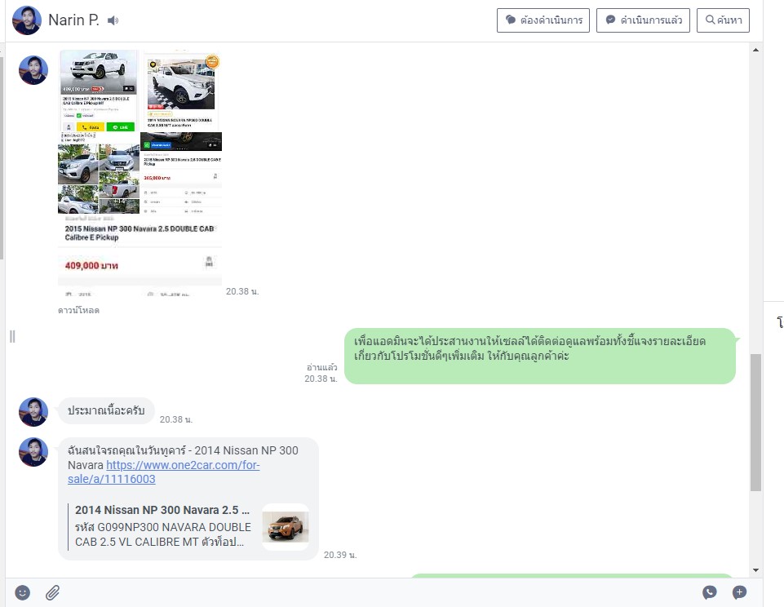
Task: Open the one2car.com for-sale link
Action: coord(163,472)
